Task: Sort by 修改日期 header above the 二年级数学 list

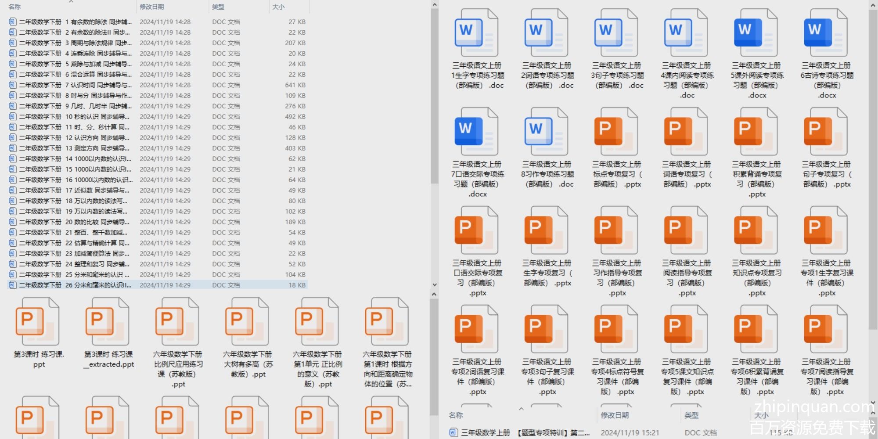Action: tap(152, 7)
